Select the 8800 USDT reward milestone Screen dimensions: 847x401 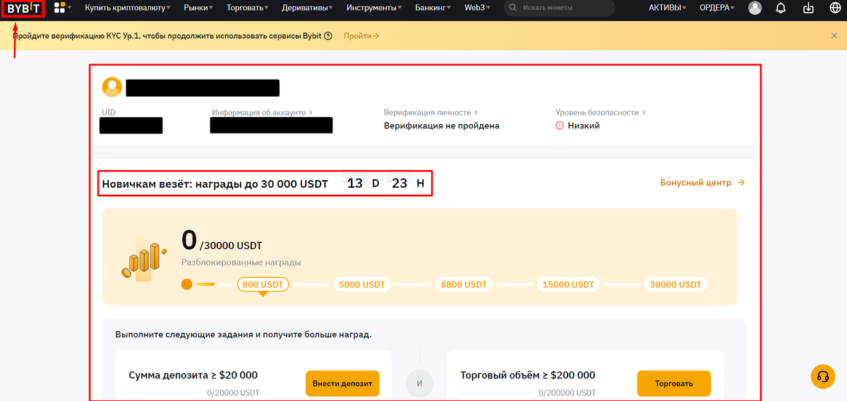coord(464,285)
